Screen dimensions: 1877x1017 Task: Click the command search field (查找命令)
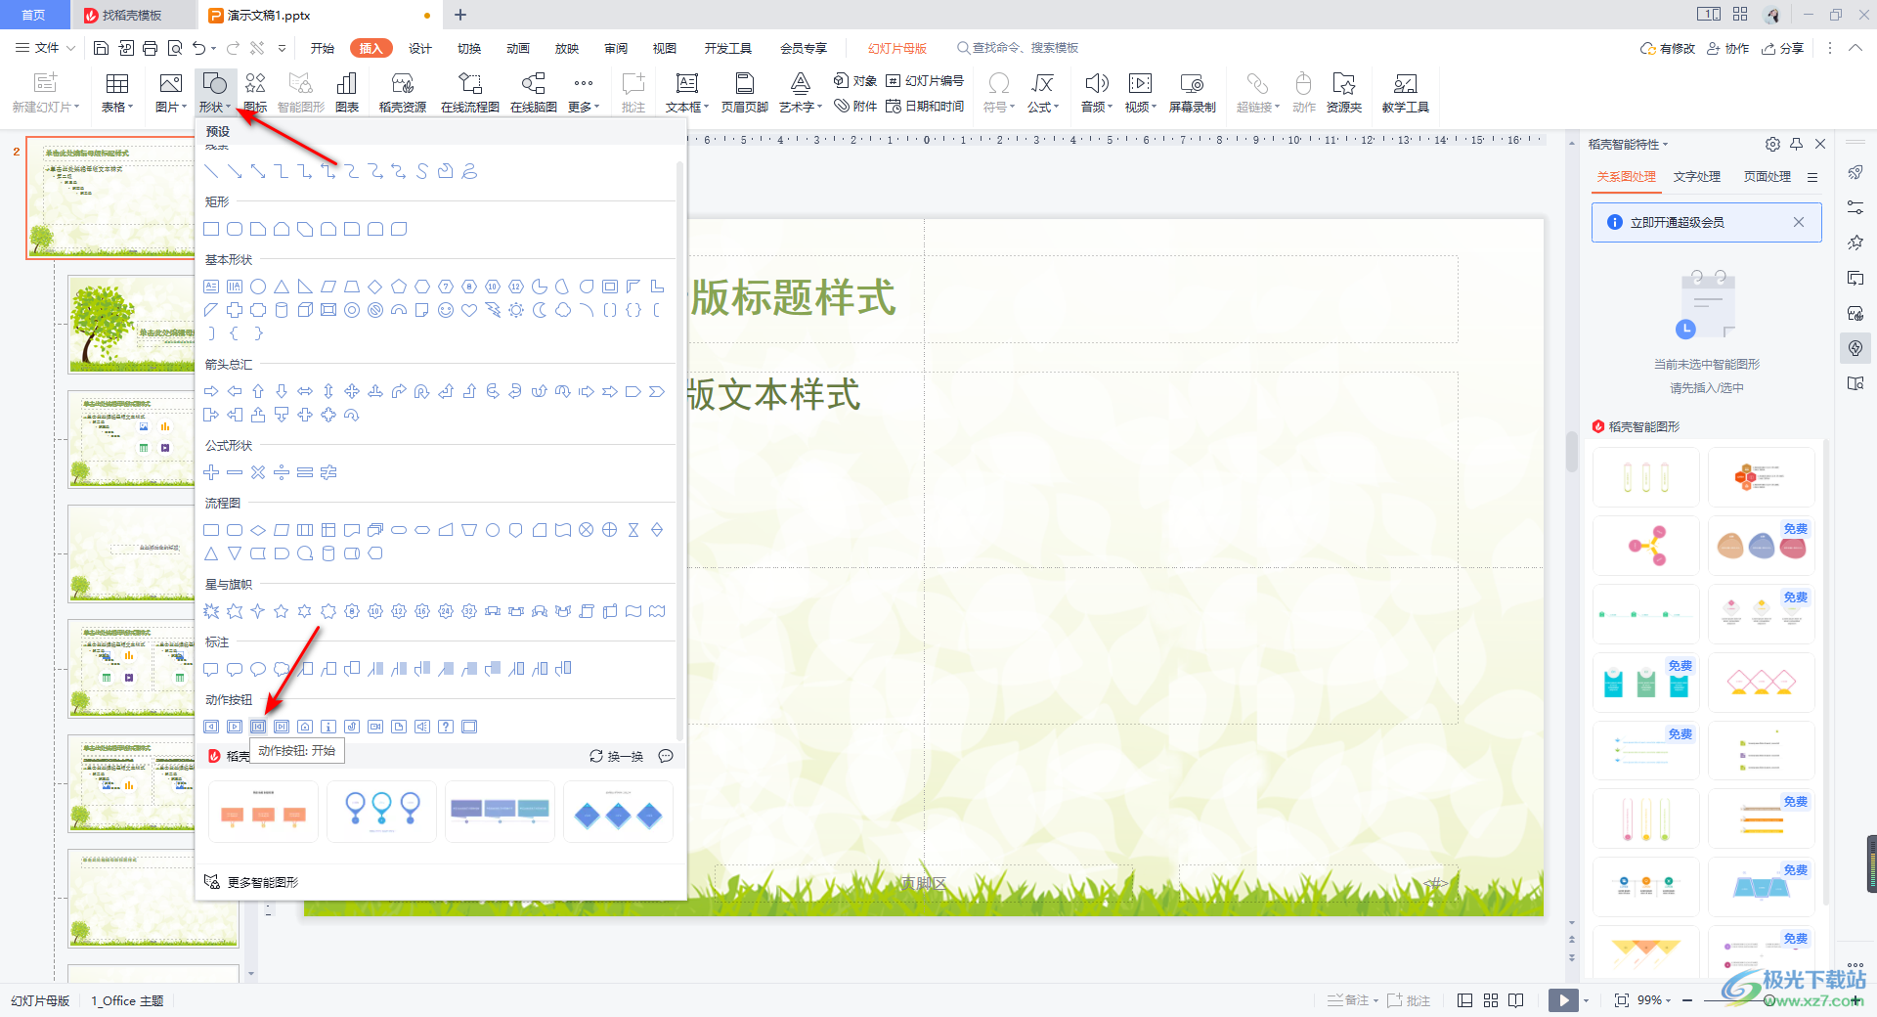(1018, 48)
